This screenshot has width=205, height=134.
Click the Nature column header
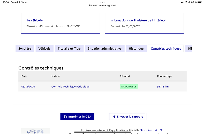tap(56, 76)
